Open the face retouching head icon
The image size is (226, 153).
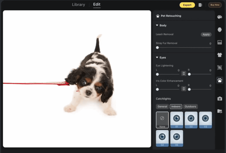click(220, 30)
